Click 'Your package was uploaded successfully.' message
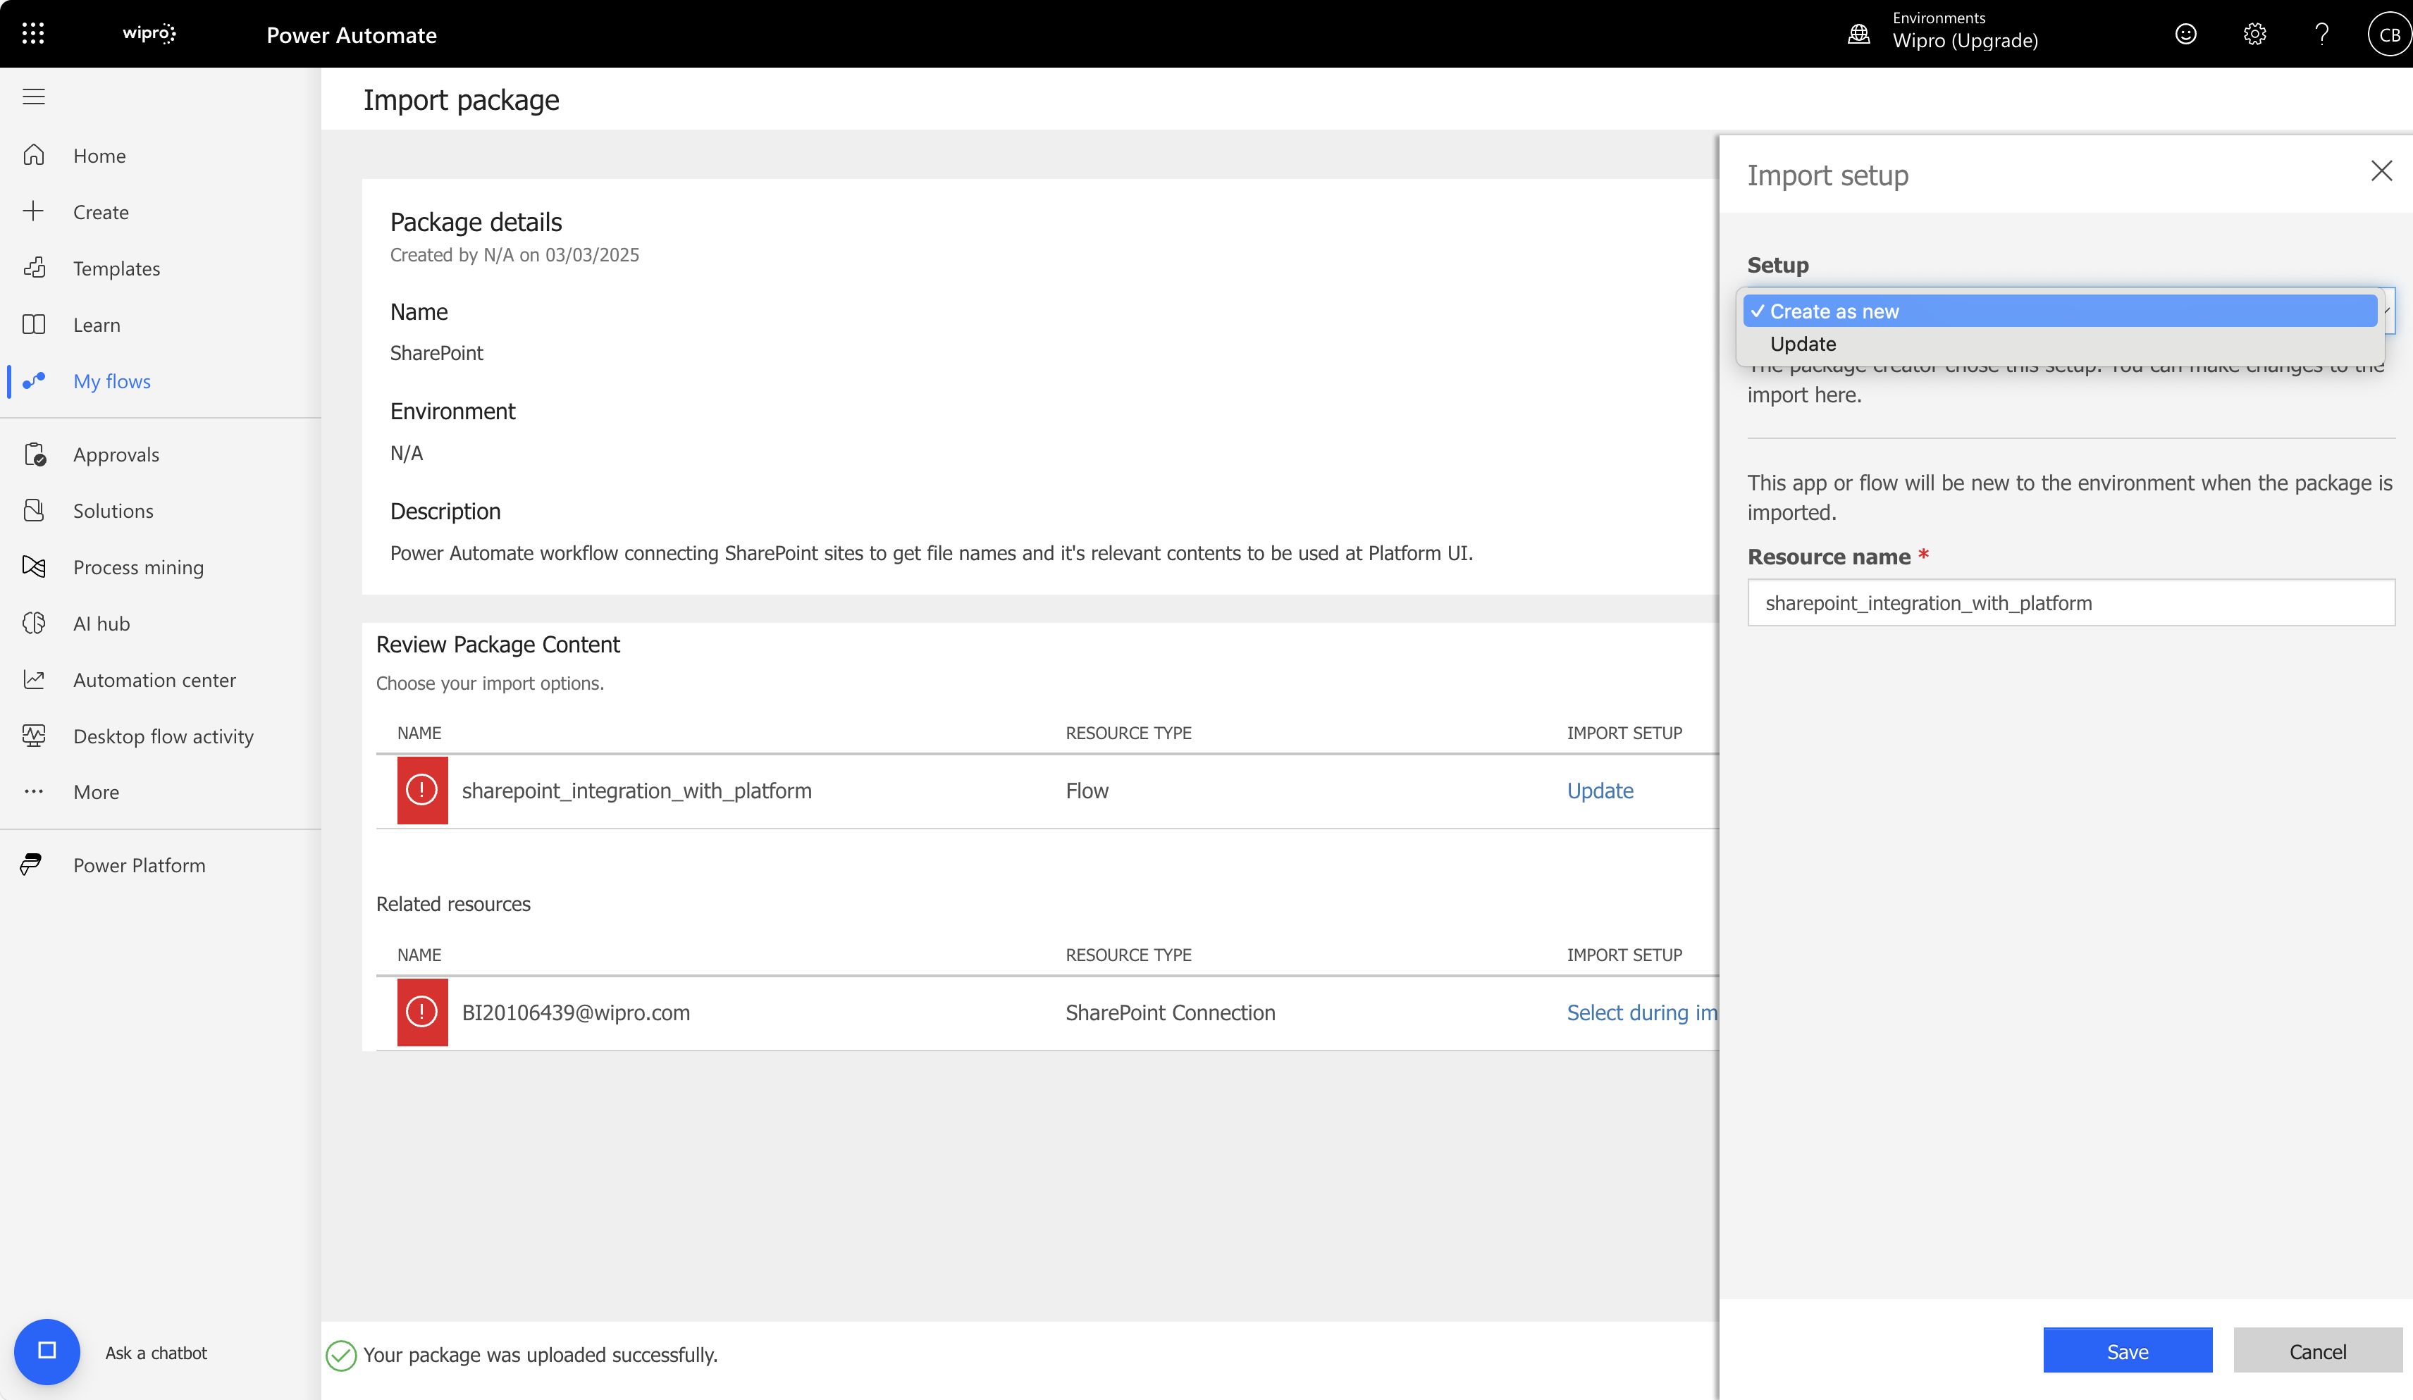This screenshot has width=2413, height=1400. coord(540,1354)
